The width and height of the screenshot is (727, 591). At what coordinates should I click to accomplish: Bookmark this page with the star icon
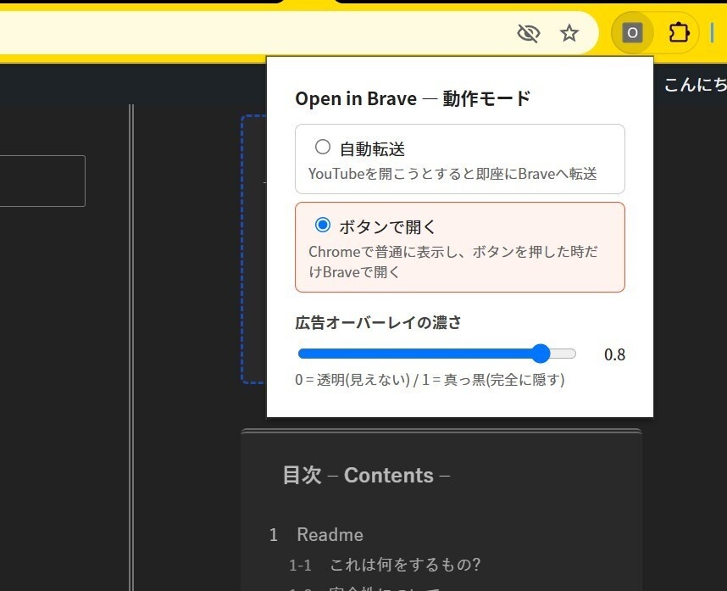tap(569, 33)
